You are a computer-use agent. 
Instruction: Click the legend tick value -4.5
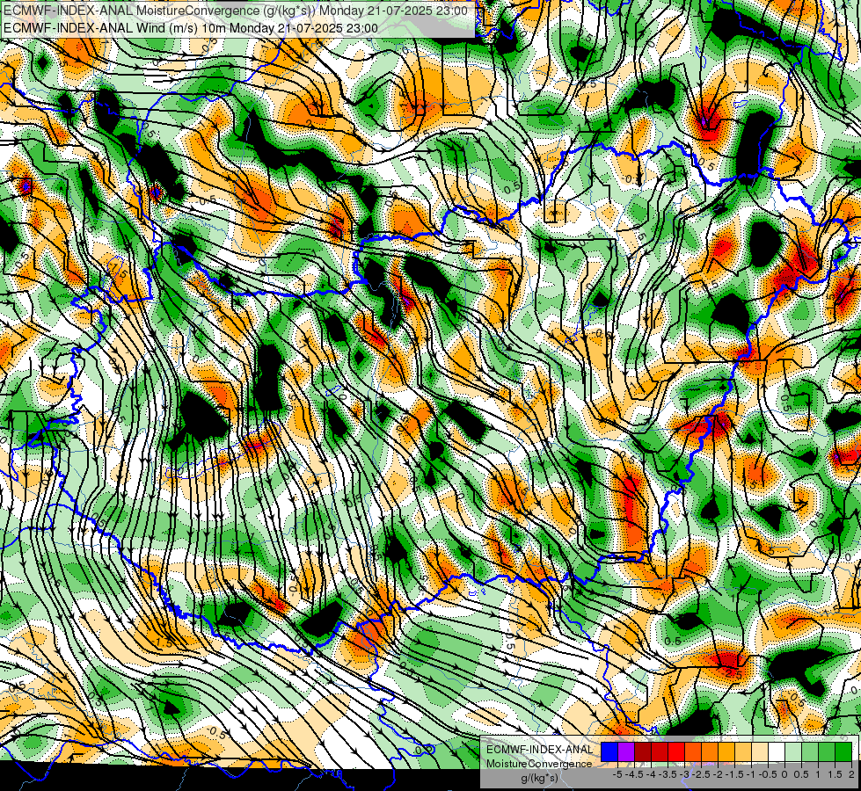point(634,774)
